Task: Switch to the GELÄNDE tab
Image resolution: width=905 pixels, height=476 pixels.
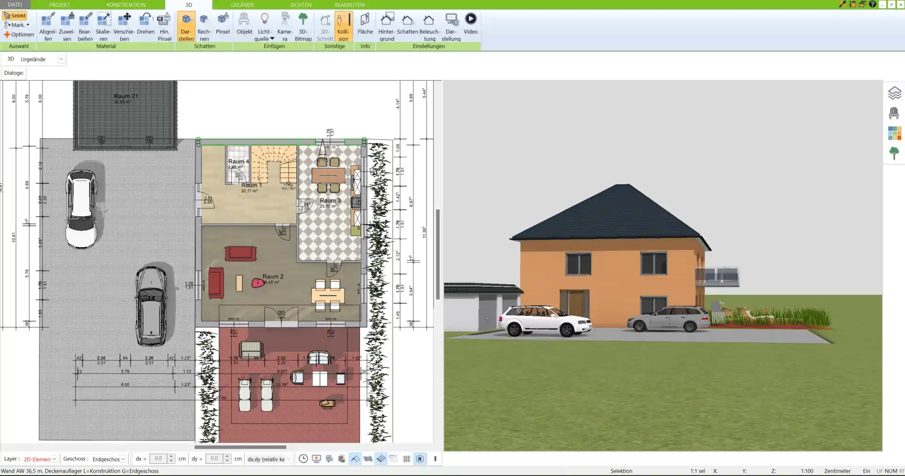Action: point(243,5)
